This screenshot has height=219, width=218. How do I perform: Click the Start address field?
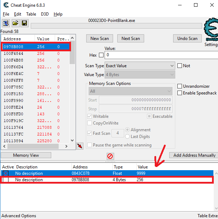(x=136, y=100)
